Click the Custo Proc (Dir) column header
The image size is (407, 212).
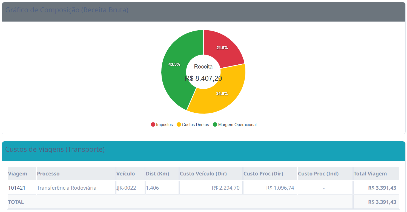(263, 174)
